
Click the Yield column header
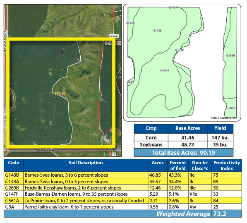220,128
